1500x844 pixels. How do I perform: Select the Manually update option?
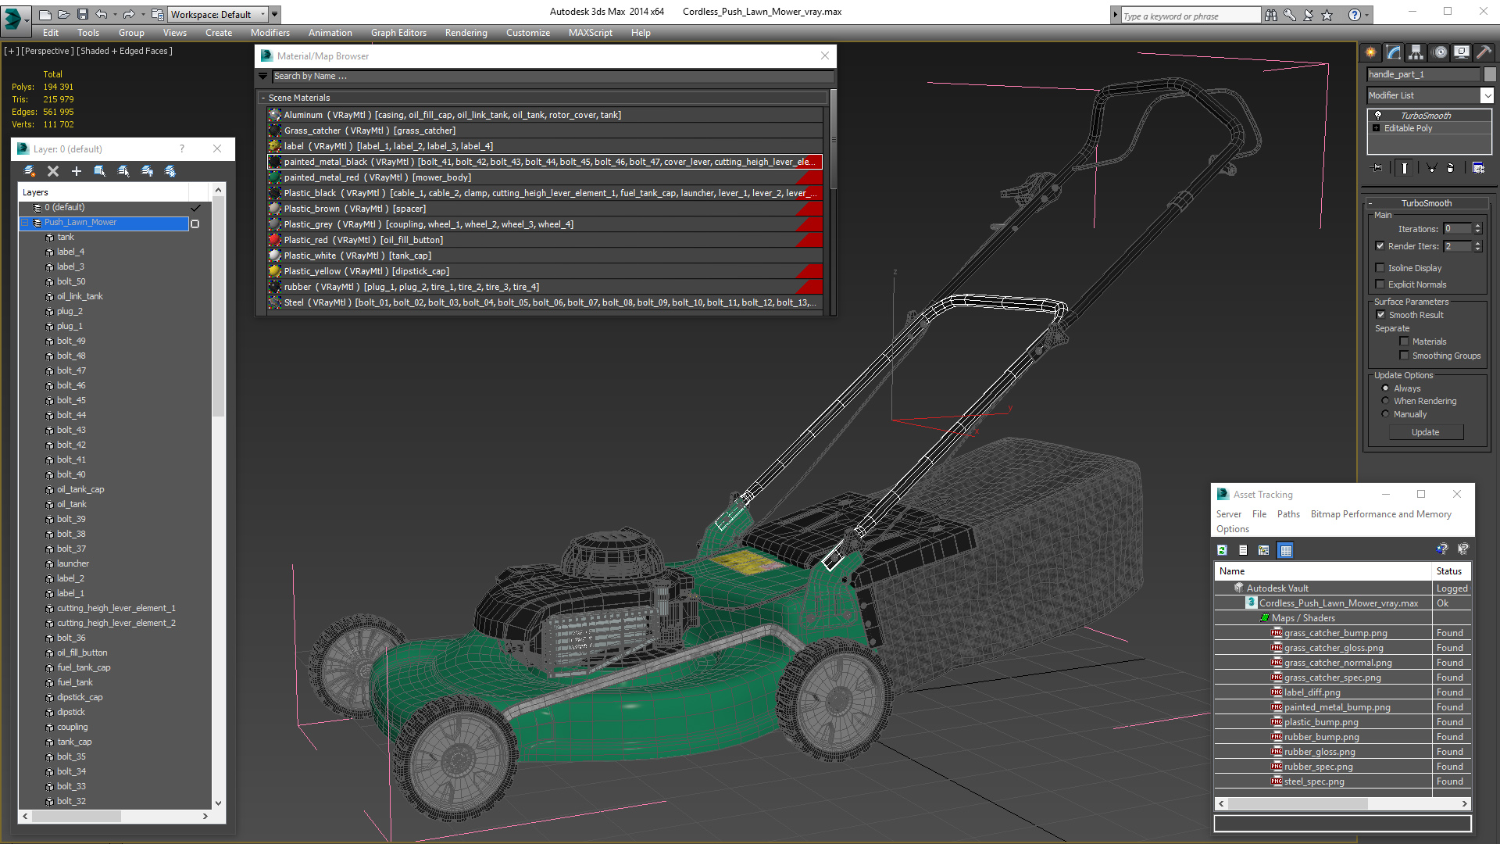point(1385,413)
